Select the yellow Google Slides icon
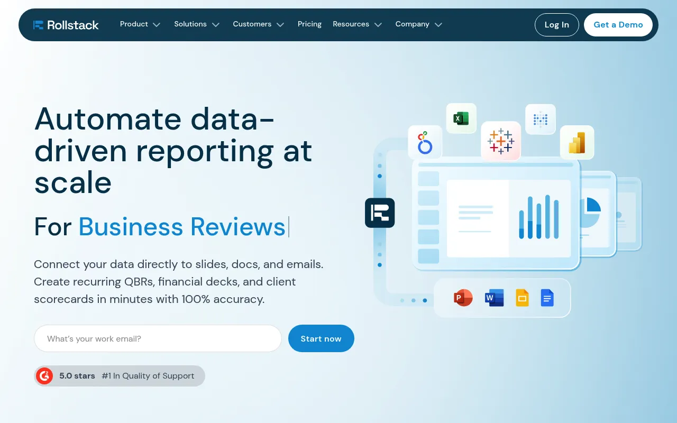Image resolution: width=677 pixels, height=423 pixels. [x=522, y=298]
